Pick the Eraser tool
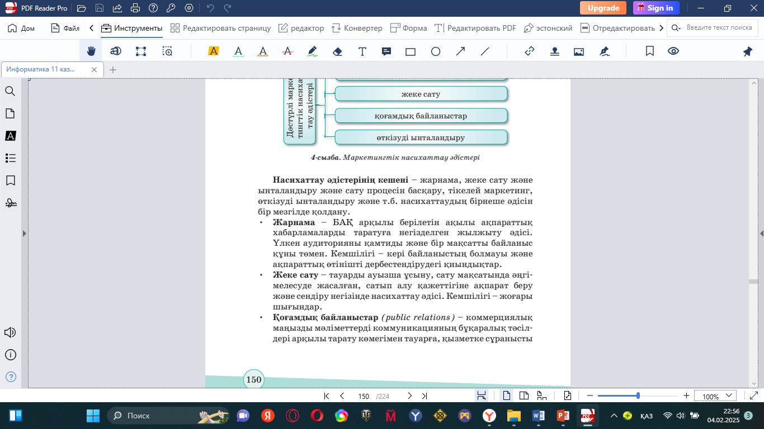764x429 pixels. coord(337,51)
